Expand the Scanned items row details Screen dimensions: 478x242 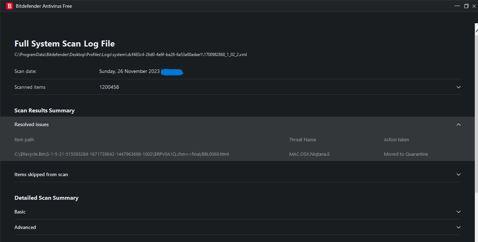pos(458,87)
